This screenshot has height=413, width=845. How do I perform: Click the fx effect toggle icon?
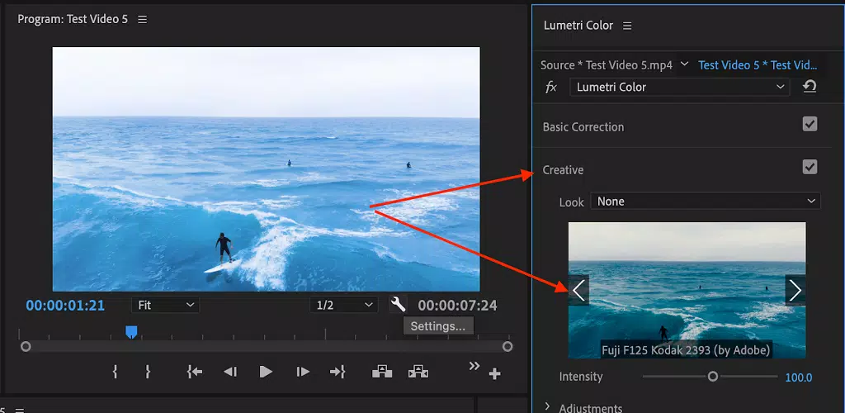pyautogui.click(x=550, y=88)
